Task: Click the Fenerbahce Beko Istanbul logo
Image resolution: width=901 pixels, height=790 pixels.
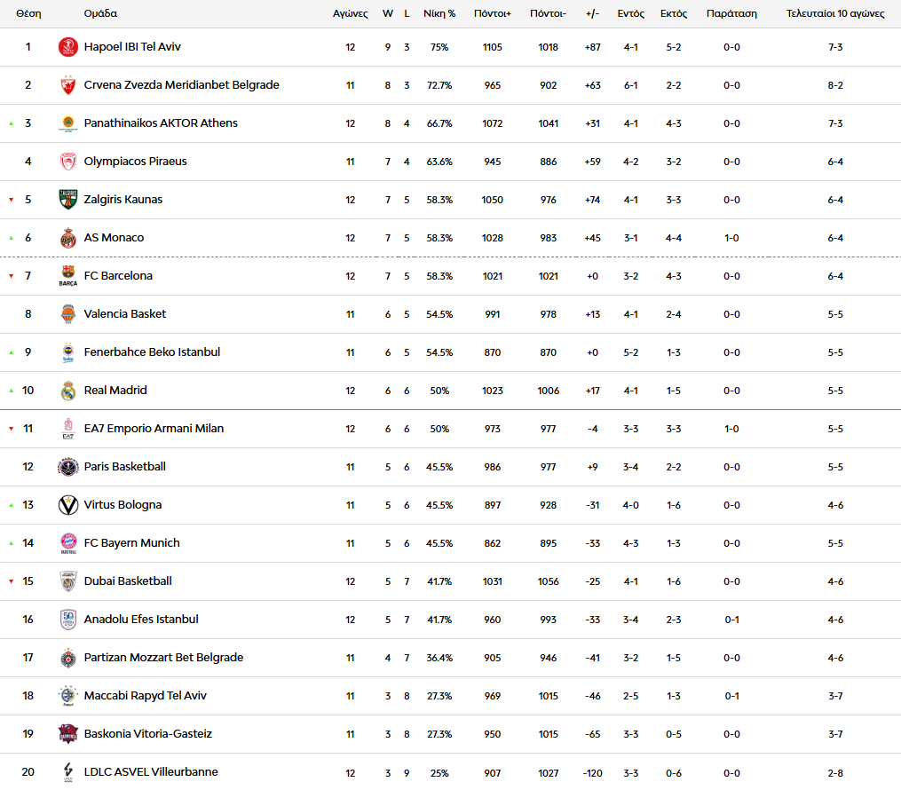Action: [68, 352]
